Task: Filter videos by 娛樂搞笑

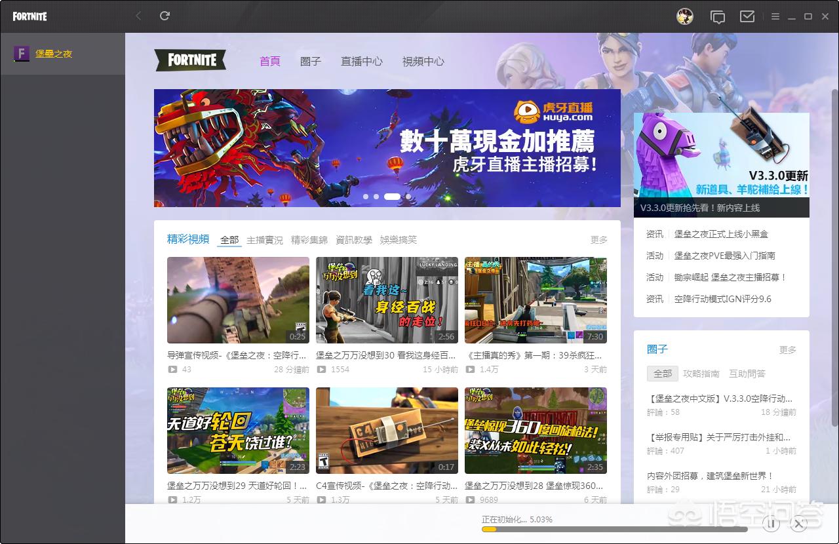Action: [x=399, y=241]
